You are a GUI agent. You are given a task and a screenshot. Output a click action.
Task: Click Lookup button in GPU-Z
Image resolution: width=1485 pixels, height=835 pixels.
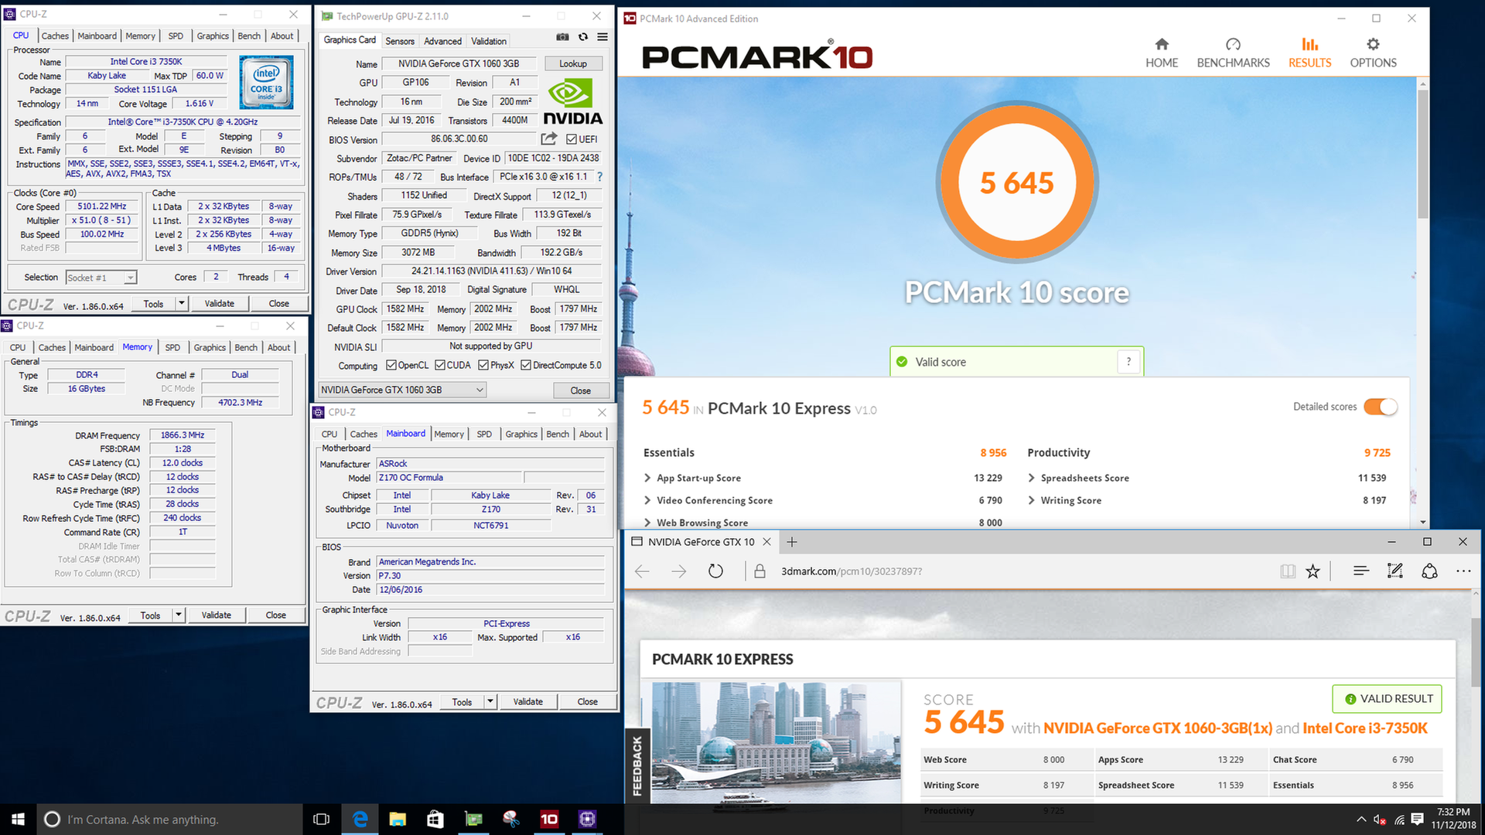(573, 63)
